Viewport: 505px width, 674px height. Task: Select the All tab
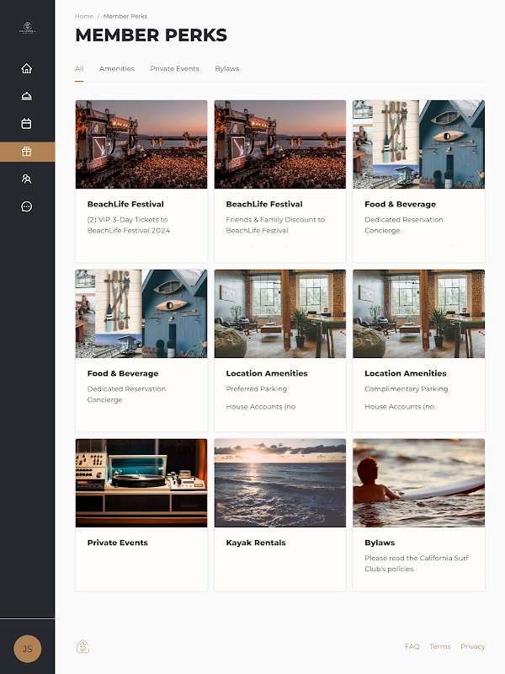click(x=79, y=69)
